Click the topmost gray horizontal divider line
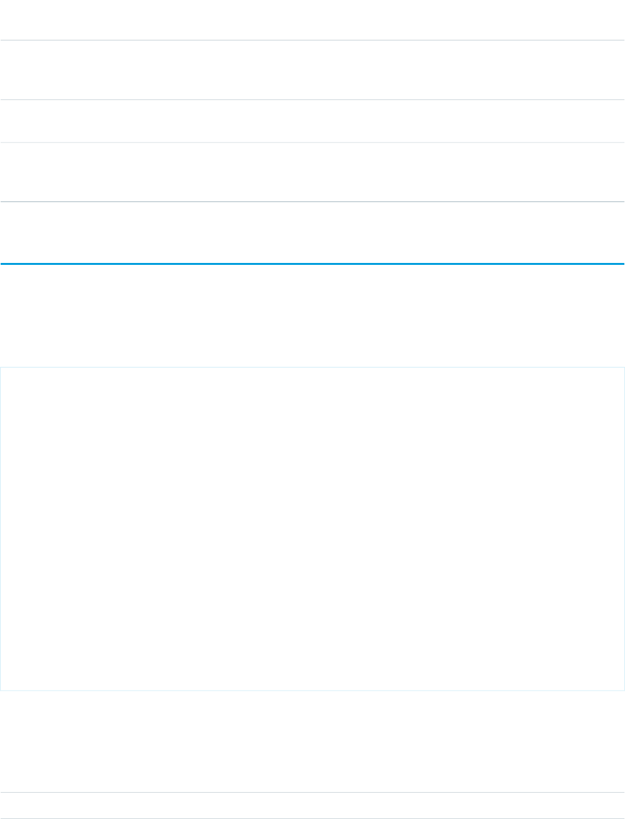The width and height of the screenshot is (625, 819). [312, 40]
